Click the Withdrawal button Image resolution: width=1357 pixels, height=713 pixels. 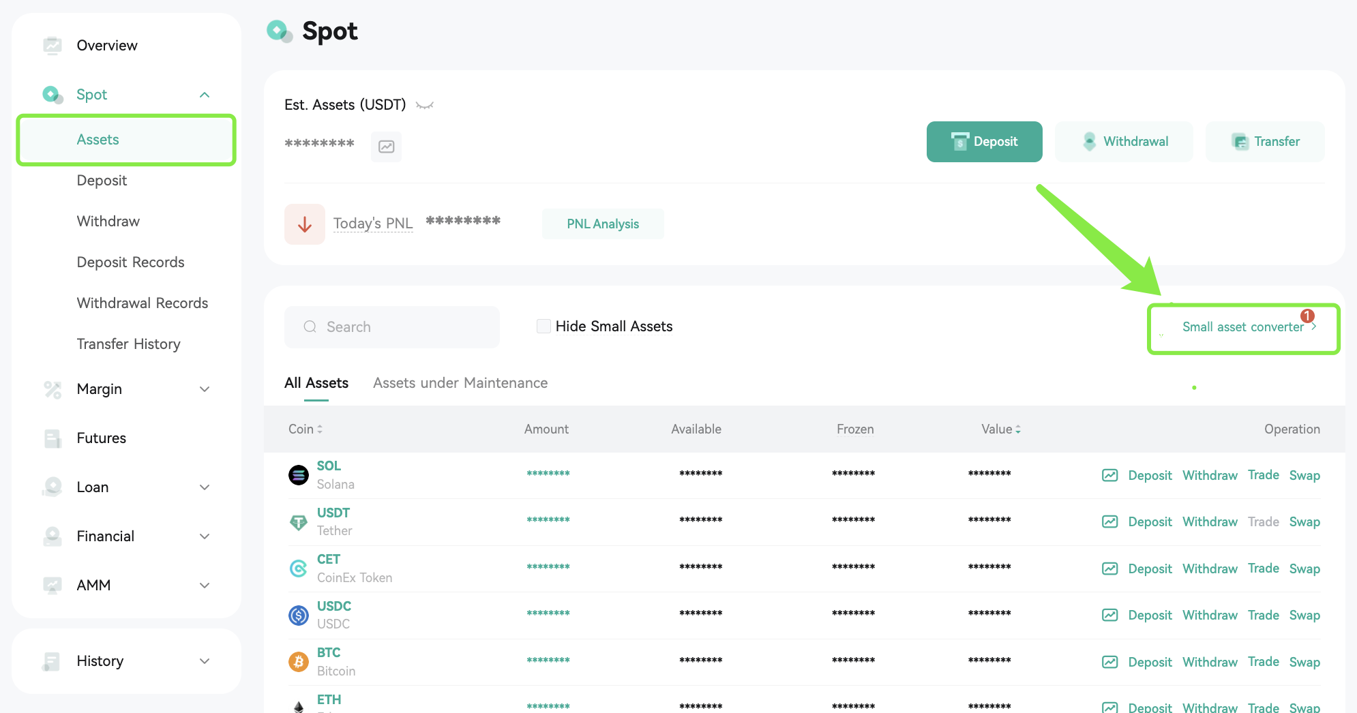click(1124, 142)
